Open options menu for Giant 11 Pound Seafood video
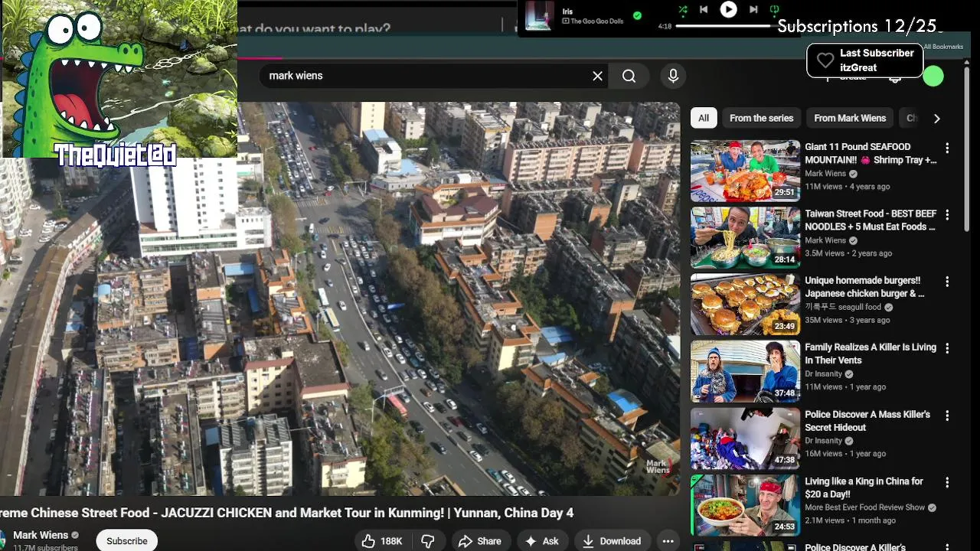Screen dimensions: 980x551 947,148
